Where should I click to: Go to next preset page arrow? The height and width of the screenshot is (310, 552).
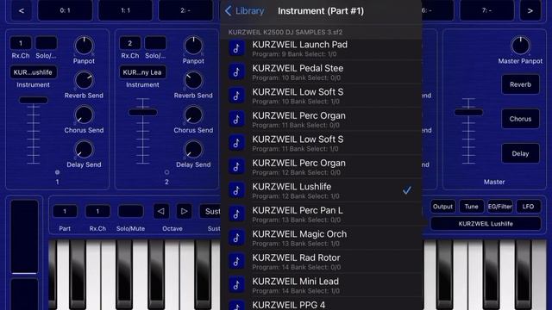[x=530, y=10]
